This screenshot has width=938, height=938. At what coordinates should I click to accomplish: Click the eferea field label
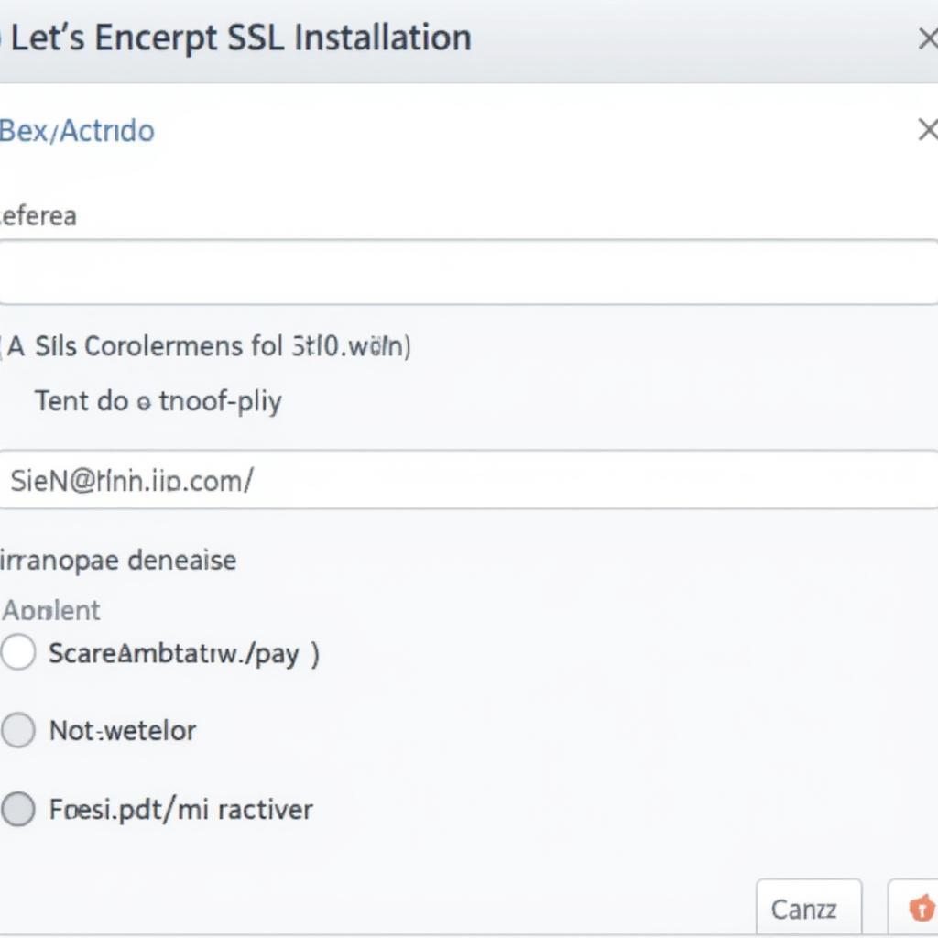(x=38, y=216)
